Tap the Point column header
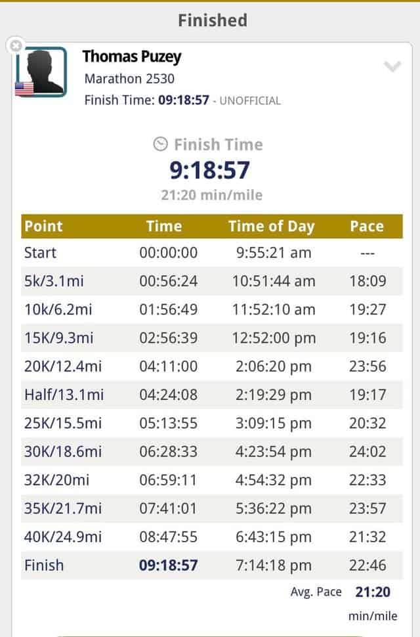This screenshot has height=637, width=420. click(43, 227)
